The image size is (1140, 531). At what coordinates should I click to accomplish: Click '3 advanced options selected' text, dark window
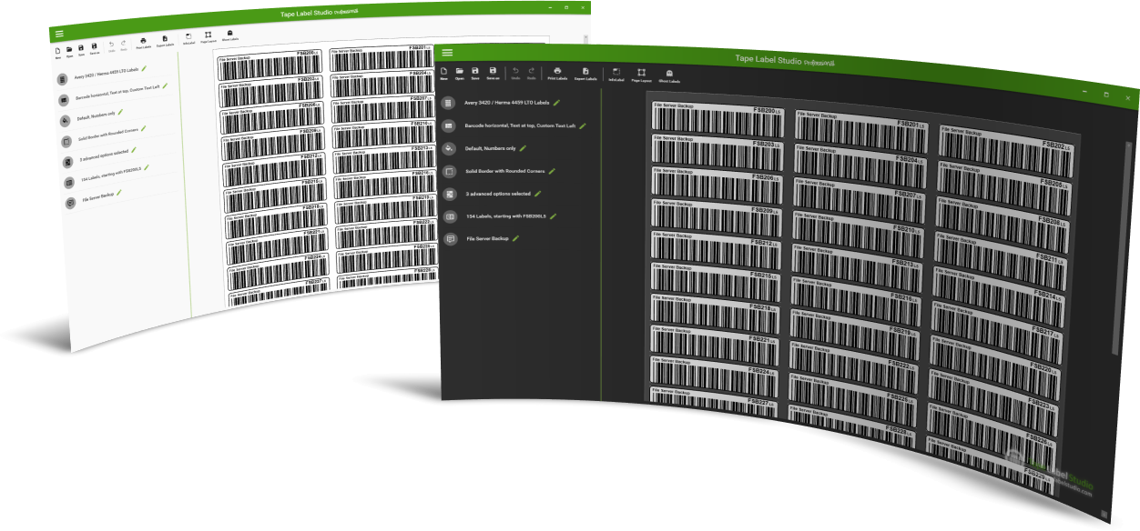coord(498,194)
